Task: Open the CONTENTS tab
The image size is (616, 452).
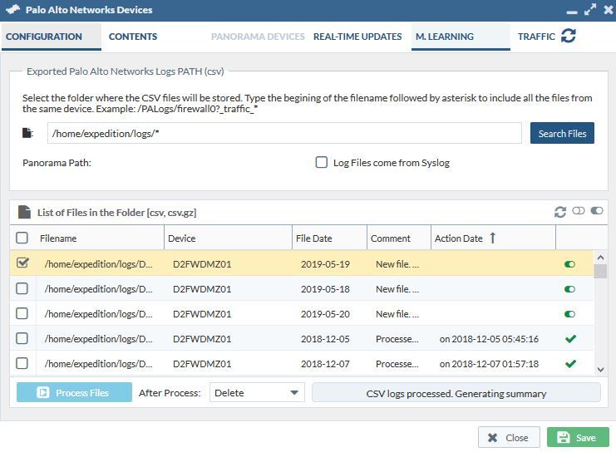Action: [133, 37]
